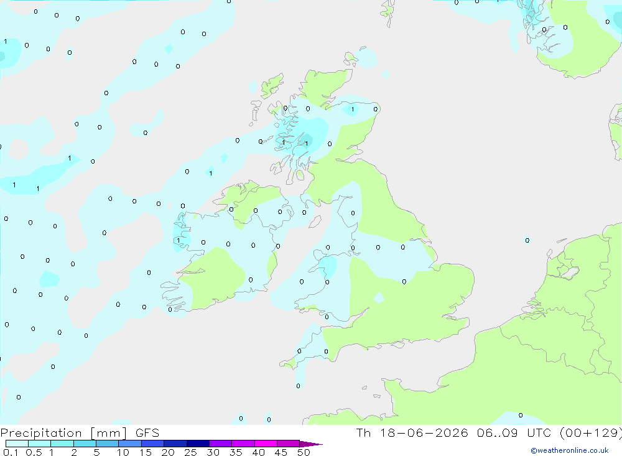
Task: Click the date '18-06-2026' in the footer
Action: point(424,433)
